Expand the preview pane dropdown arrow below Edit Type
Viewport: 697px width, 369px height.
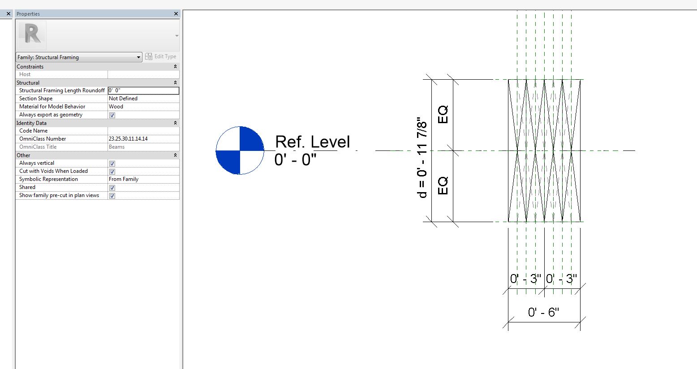pyautogui.click(x=176, y=35)
